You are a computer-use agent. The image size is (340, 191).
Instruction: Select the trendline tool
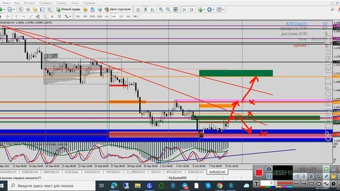tap(31, 16)
